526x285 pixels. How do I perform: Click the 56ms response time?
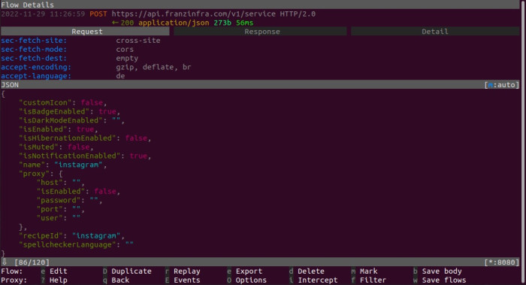[x=244, y=23]
